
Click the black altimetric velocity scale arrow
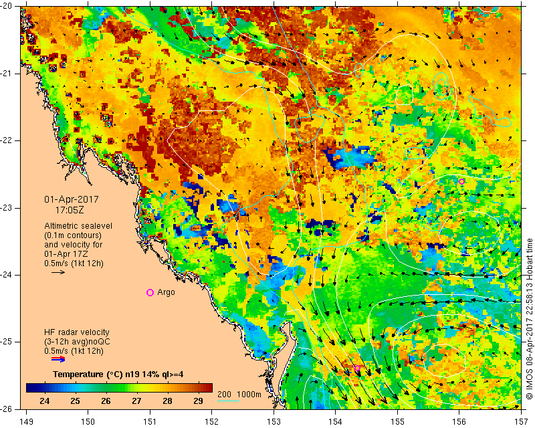coord(58,272)
